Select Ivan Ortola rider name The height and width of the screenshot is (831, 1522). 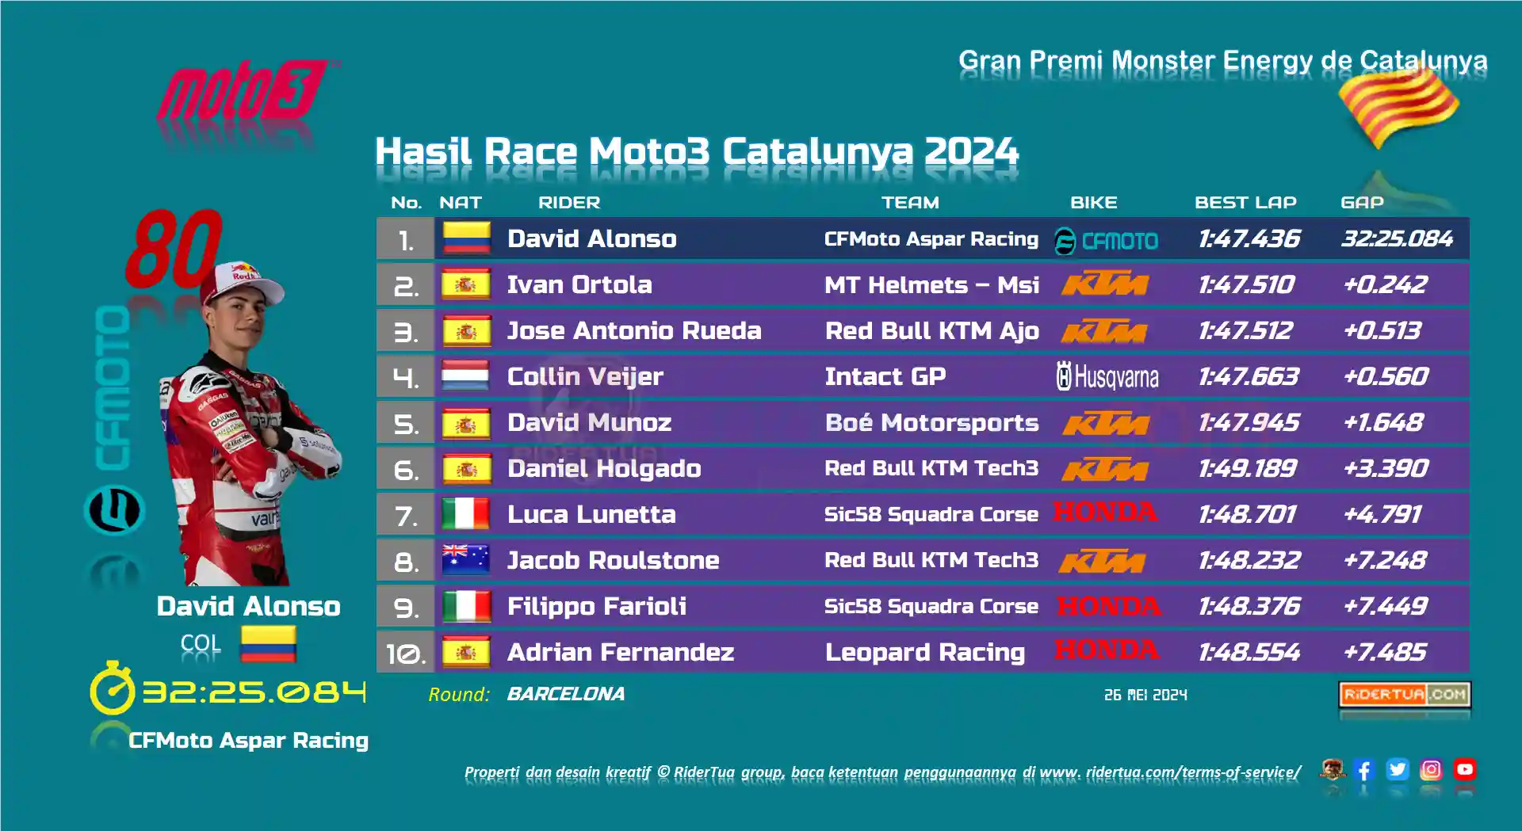[x=579, y=284]
